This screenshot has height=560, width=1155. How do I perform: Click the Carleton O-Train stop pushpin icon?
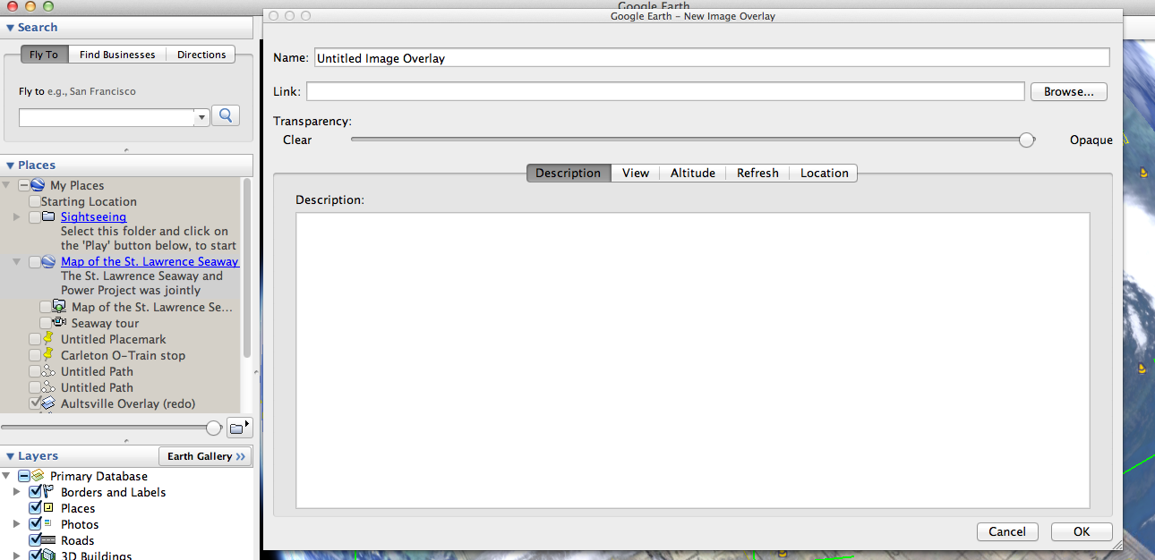pos(49,355)
